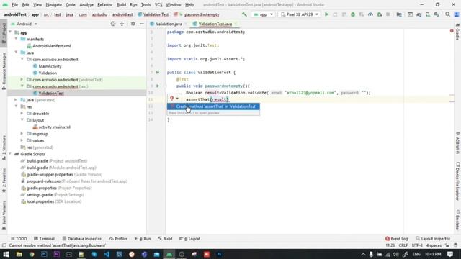Choose Create method 'assertThat' in 'ValidationTest'
Screen dimensions: 461x259
click(213, 106)
